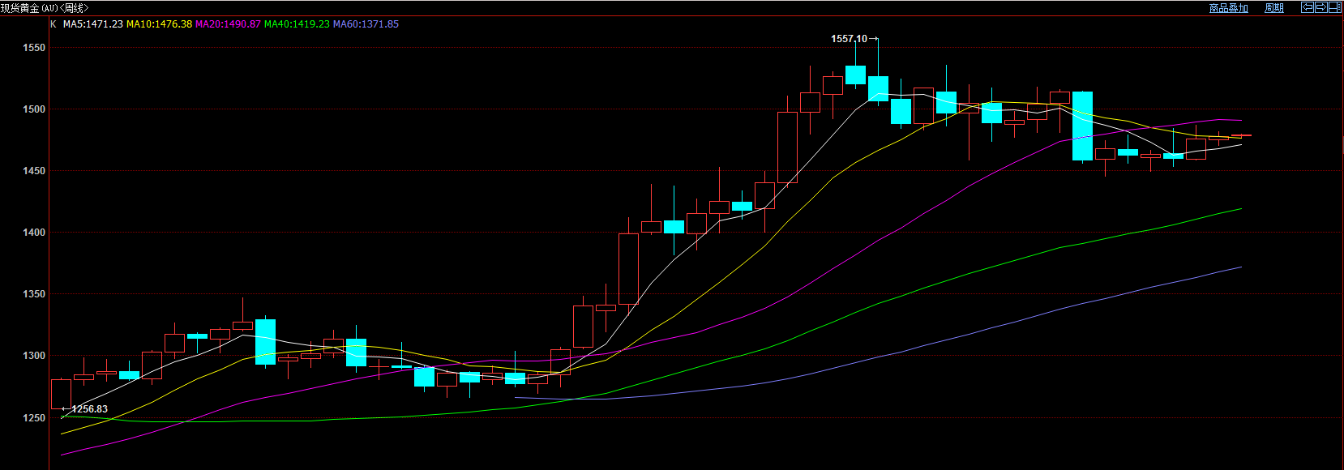Click the 1256.83 low price marker
This screenshot has height=470, width=1344.
click(89, 409)
